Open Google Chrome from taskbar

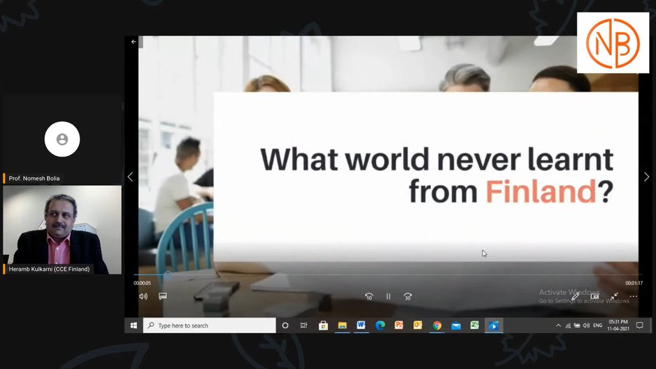(x=437, y=325)
